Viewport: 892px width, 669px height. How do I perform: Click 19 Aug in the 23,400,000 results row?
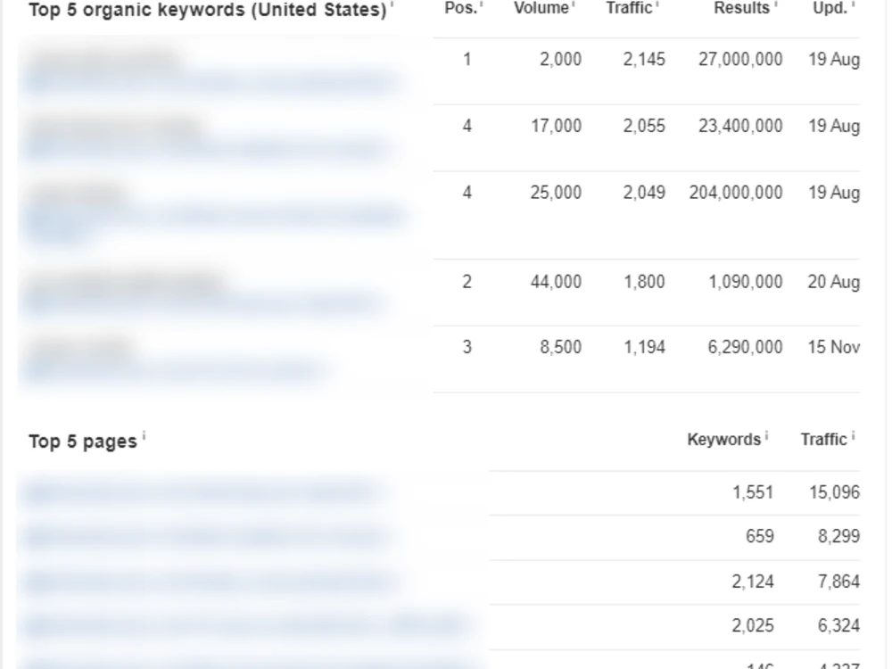pos(834,126)
